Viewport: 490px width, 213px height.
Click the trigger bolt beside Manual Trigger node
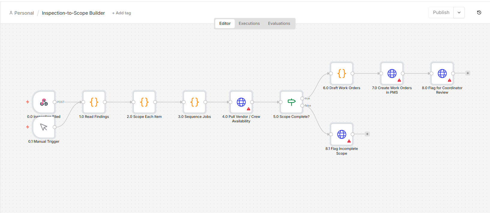tap(28, 127)
